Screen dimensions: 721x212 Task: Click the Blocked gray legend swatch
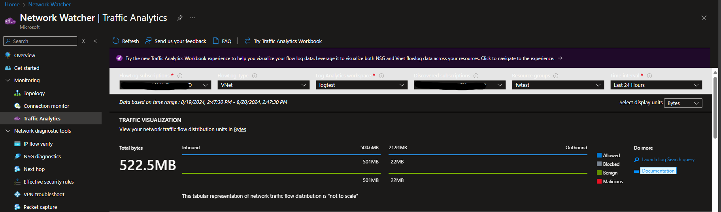[x=599, y=164]
